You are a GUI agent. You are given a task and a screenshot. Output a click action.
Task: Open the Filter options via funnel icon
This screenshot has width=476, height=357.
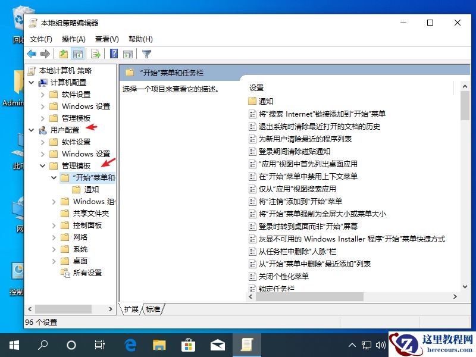147,54
